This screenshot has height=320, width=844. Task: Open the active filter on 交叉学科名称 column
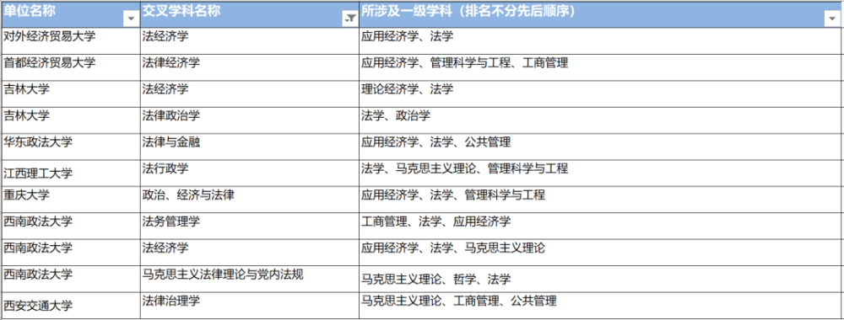coord(350,19)
